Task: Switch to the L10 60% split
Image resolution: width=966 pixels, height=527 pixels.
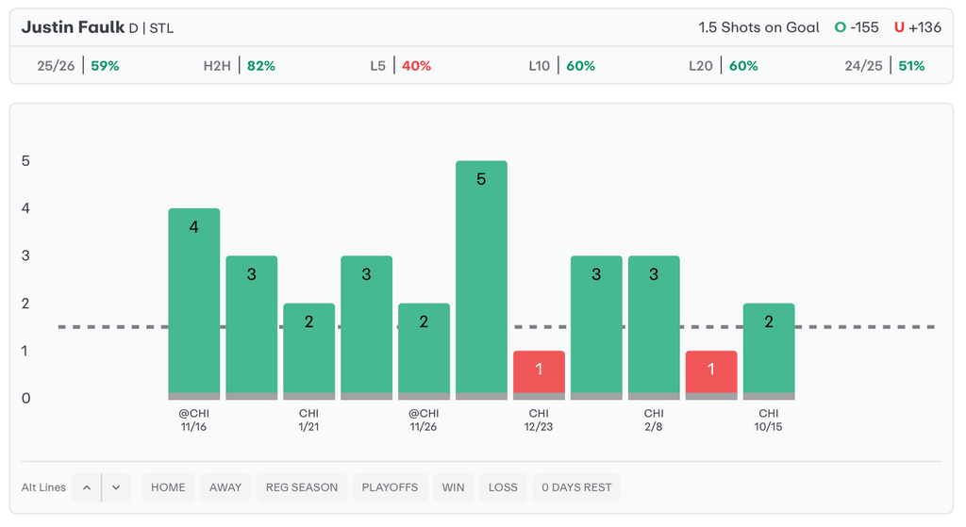Action: point(561,66)
